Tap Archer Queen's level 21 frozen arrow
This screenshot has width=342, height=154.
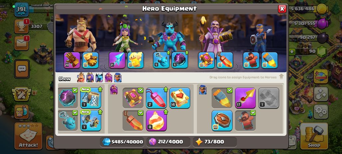coord(117,60)
